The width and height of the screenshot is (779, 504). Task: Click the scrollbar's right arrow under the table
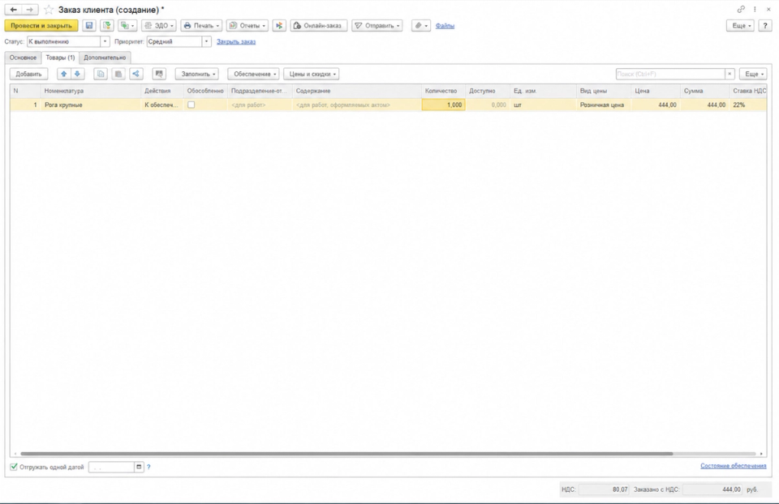click(761, 454)
